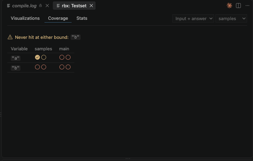
Task: Switch to the Visualizations tab
Action: pos(25,18)
